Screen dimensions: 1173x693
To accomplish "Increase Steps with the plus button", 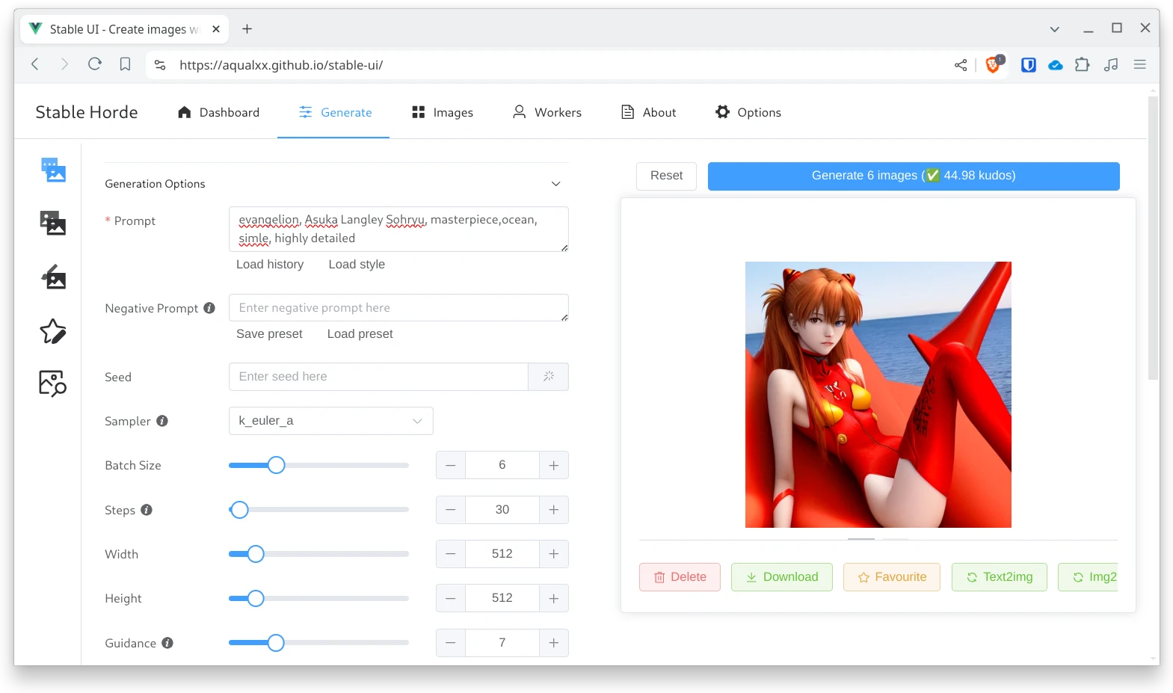I will point(553,510).
